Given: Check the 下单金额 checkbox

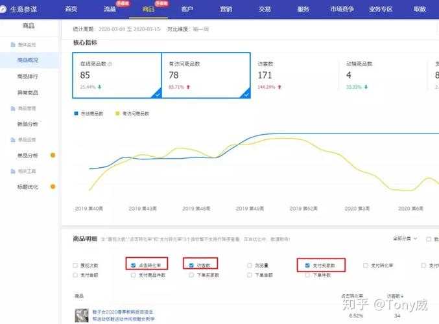Looking at the screenshot, I should pyautogui.click(x=250, y=275).
